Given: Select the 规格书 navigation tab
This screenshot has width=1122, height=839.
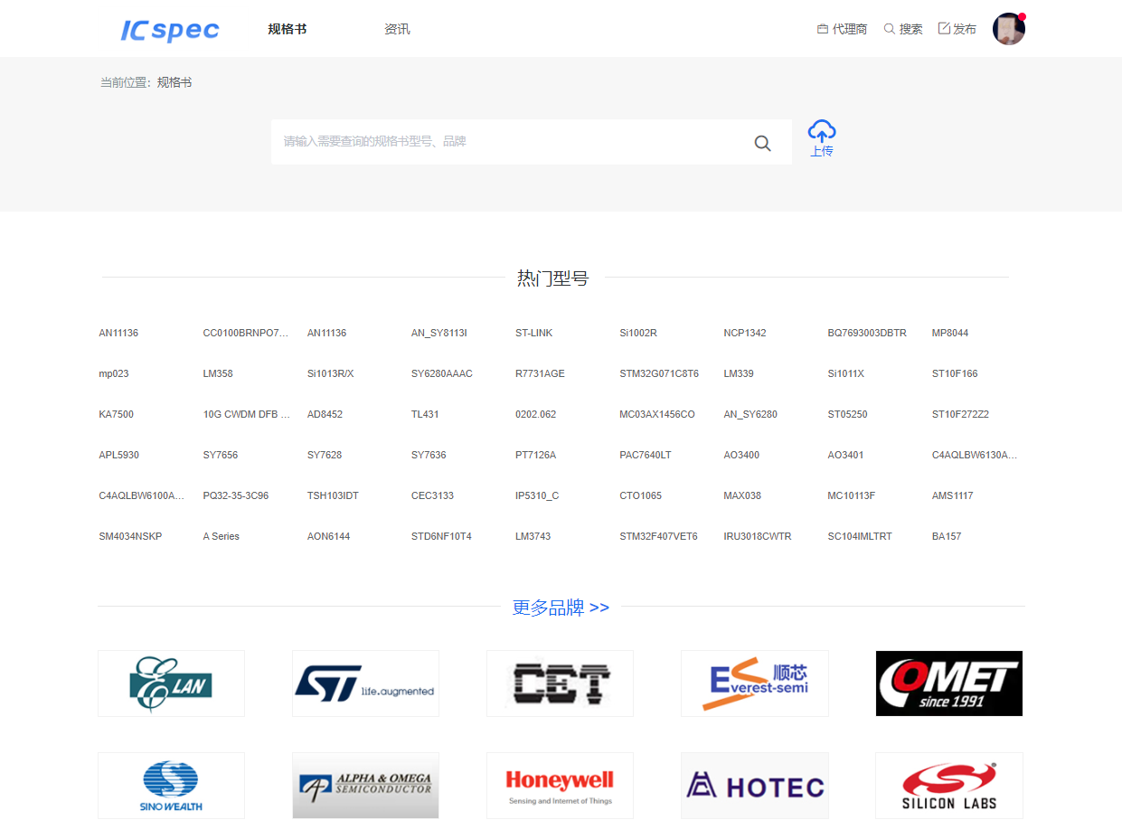Looking at the screenshot, I should tap(288, 29).
